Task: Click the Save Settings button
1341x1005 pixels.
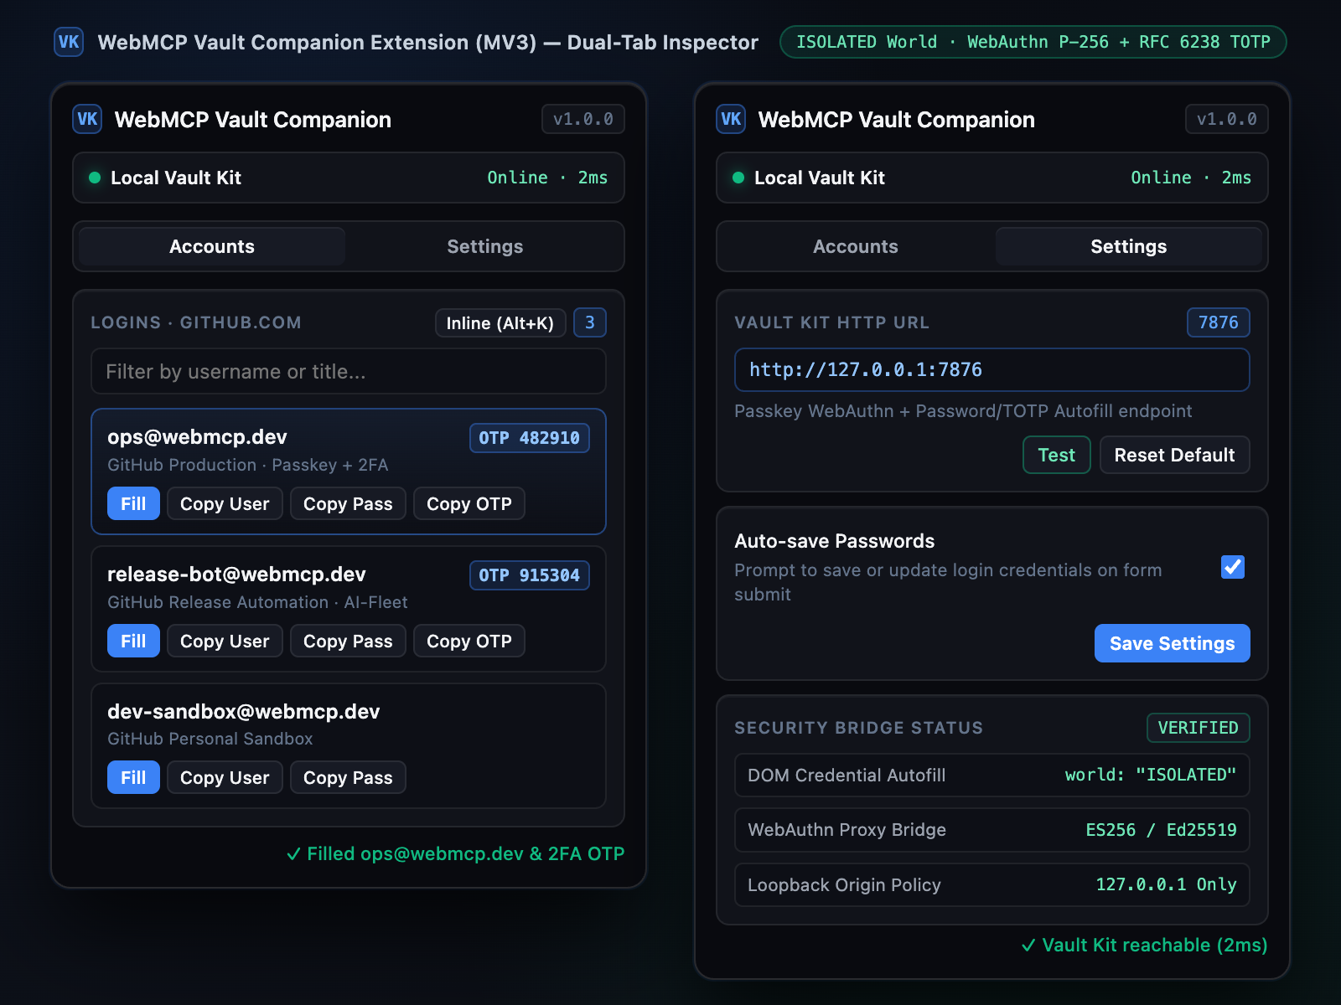Action: click(1172, 643)
